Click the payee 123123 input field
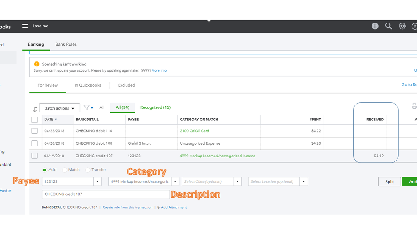 pos(68,181)
